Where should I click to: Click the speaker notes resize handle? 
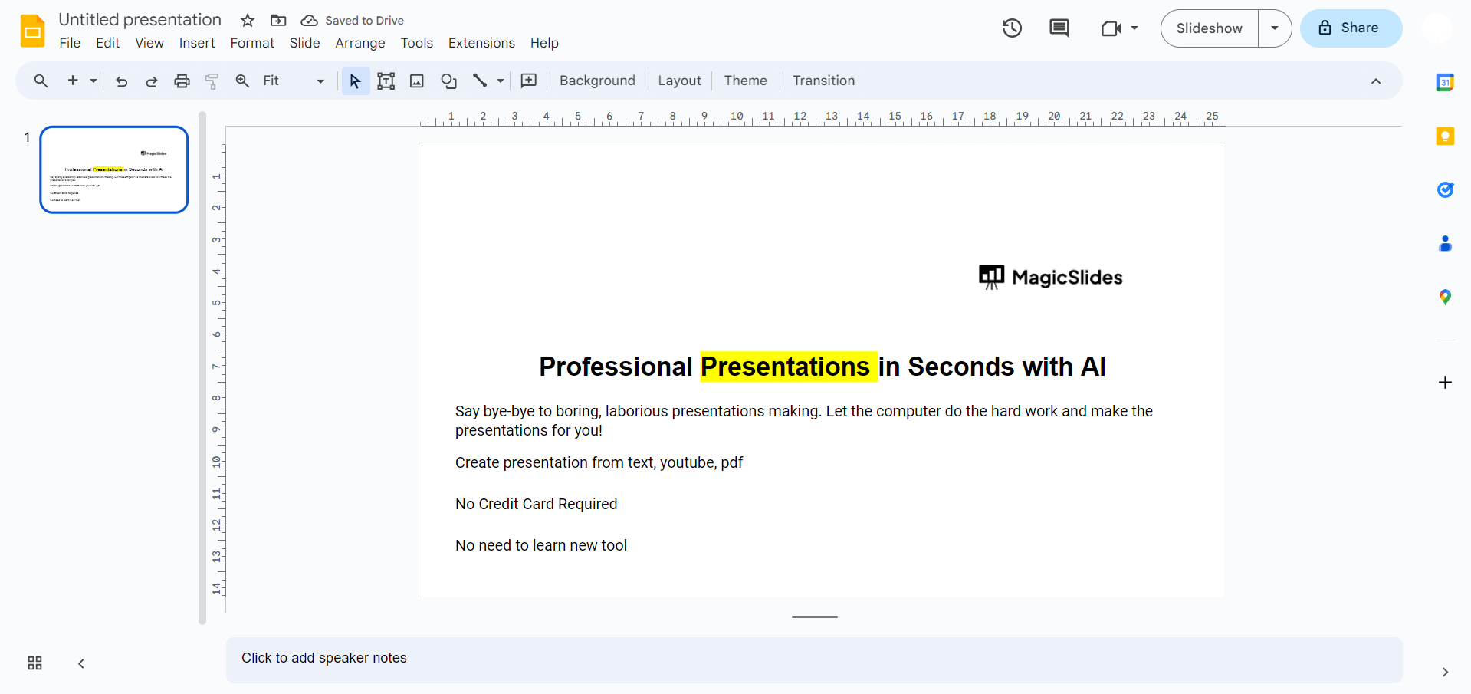coord(814,617)
